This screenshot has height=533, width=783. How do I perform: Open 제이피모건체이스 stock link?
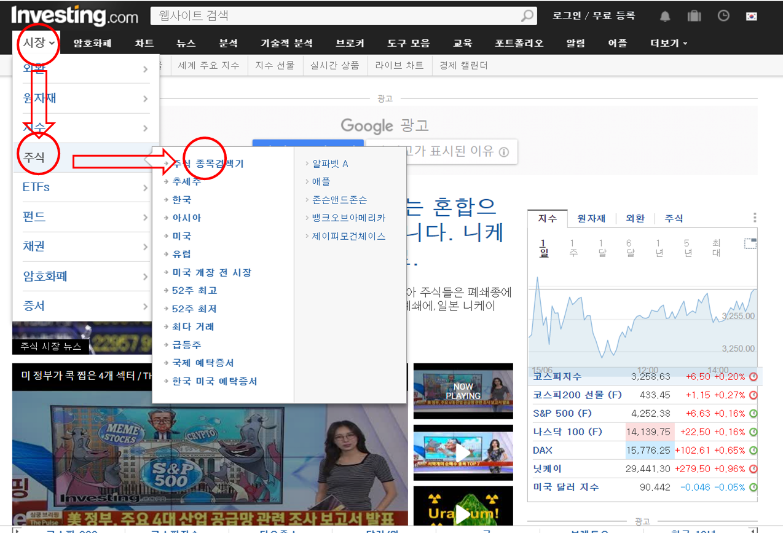[x=349, y=236]
